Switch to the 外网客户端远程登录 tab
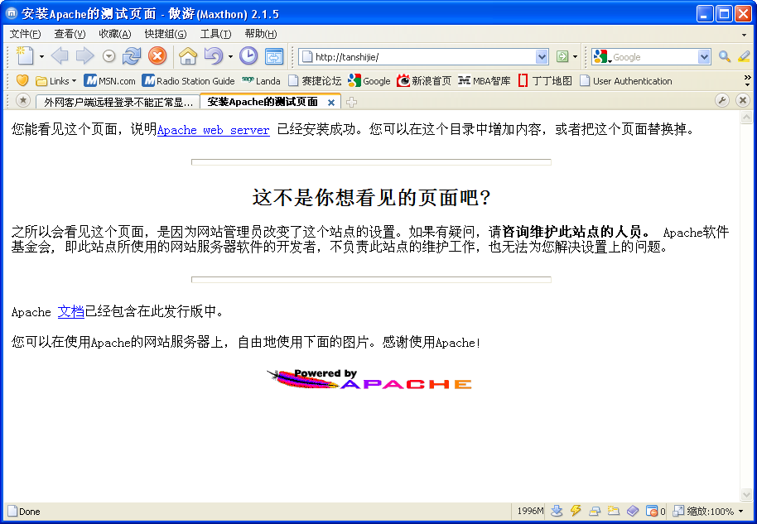 tap(118, 102)
